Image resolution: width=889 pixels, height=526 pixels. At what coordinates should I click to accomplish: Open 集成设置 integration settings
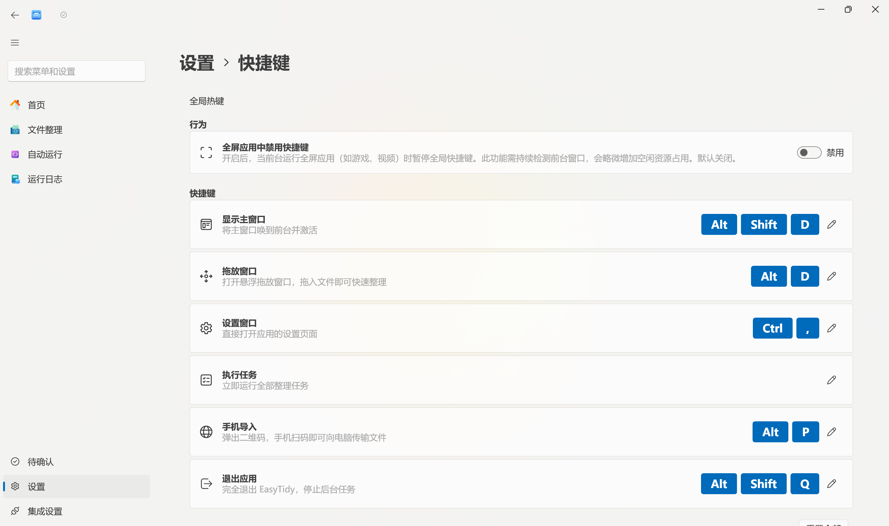click(77, 511)
